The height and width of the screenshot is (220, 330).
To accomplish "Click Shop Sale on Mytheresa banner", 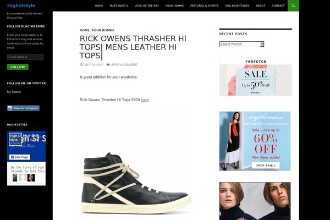I will click(x=266, y=166).
